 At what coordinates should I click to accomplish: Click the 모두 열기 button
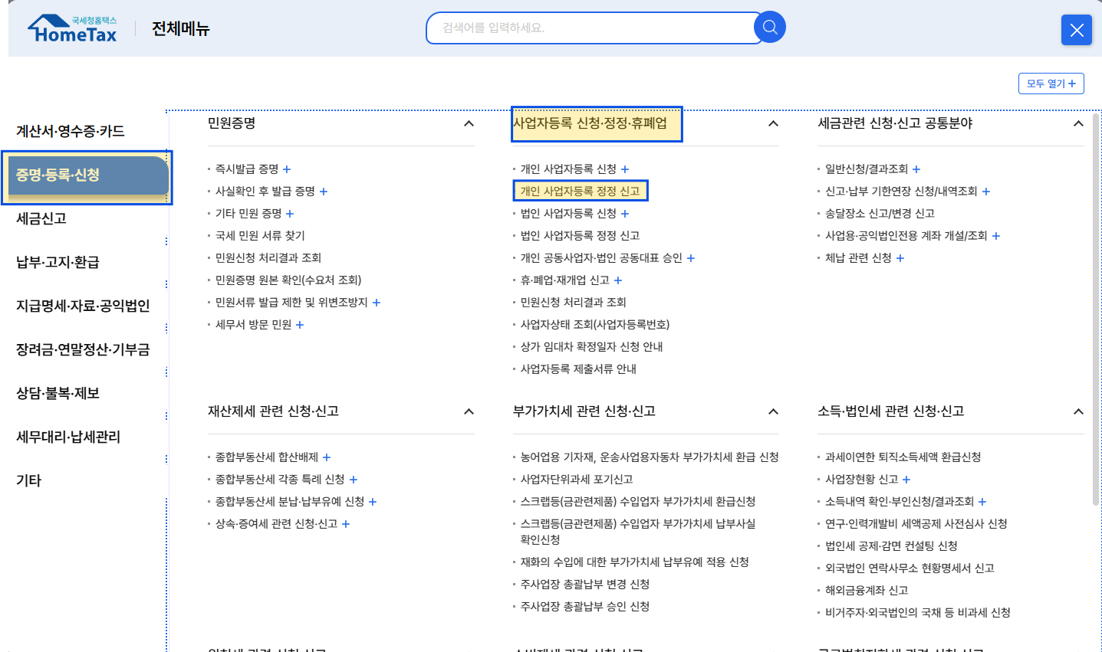pyautogui.click(x=1051, y=84)
